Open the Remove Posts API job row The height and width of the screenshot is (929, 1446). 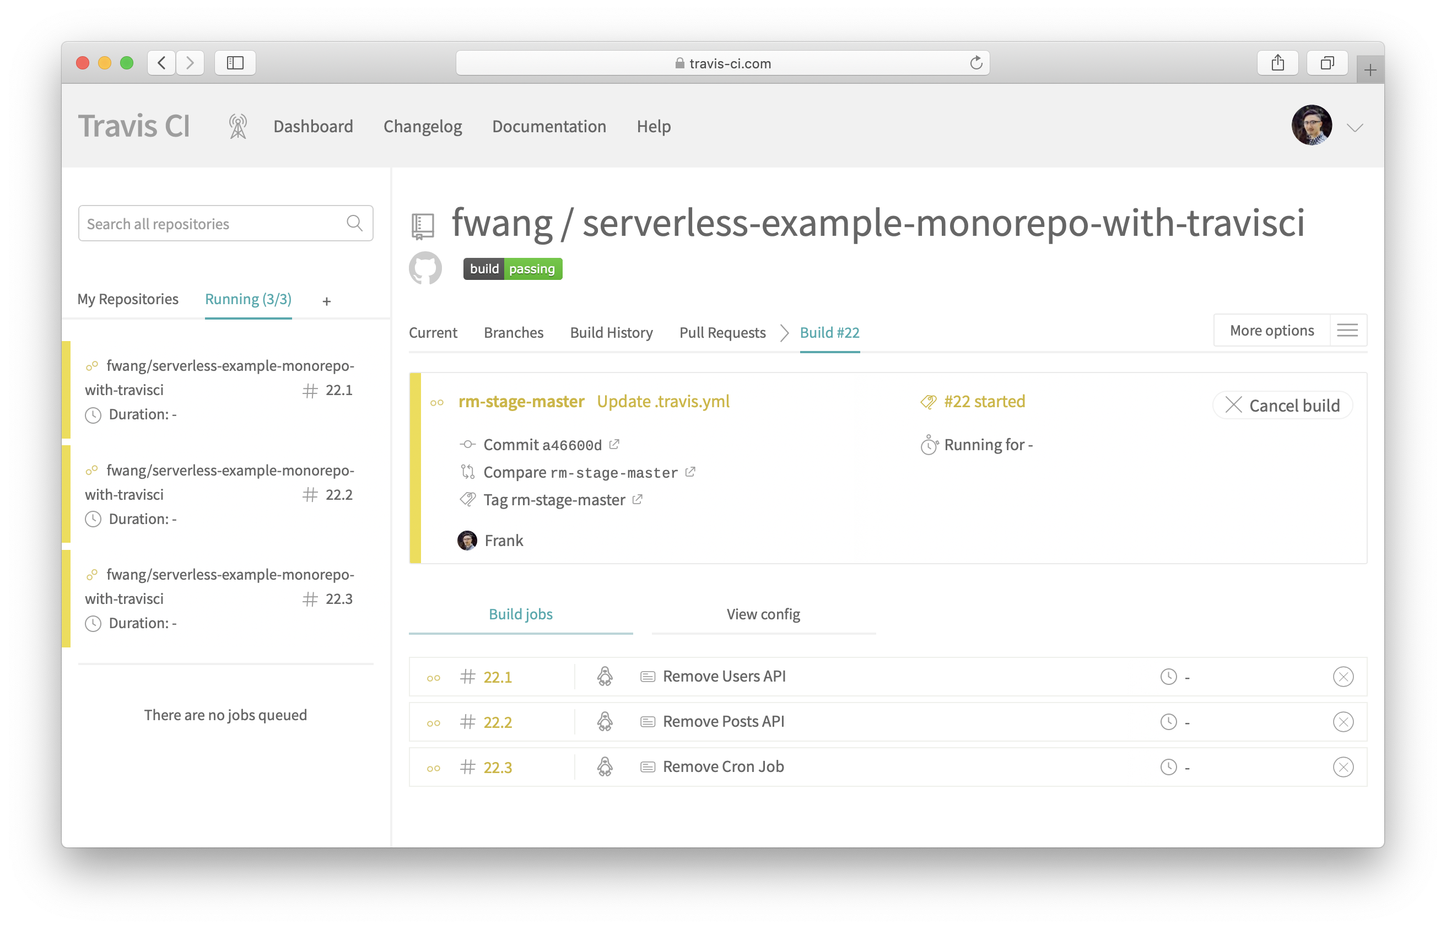coord(724,721)
